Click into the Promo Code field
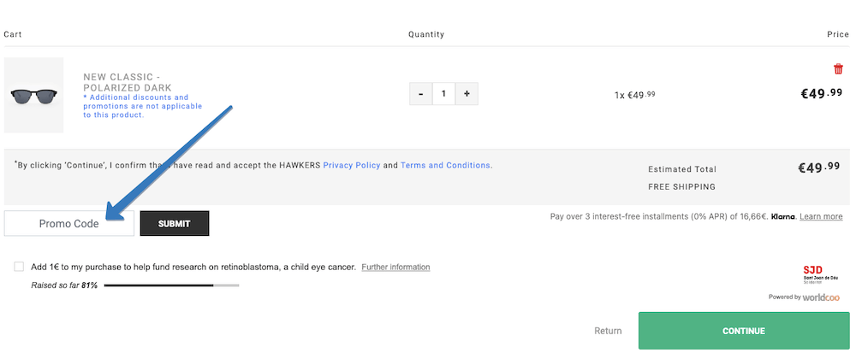856x359 pixels. [69, 224]
